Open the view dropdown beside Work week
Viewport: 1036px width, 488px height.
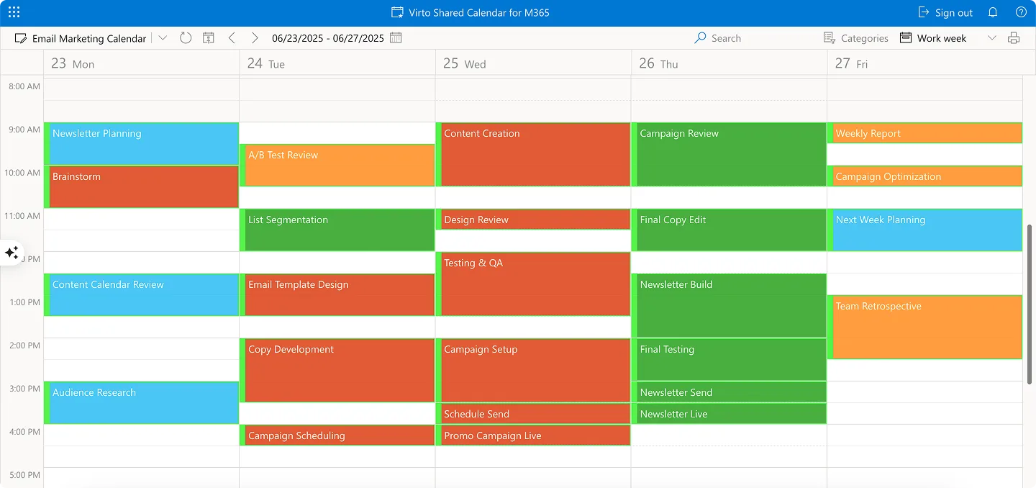(993, 37)
